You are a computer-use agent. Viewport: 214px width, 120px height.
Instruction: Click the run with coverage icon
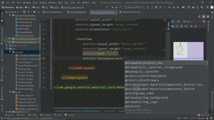165,7
